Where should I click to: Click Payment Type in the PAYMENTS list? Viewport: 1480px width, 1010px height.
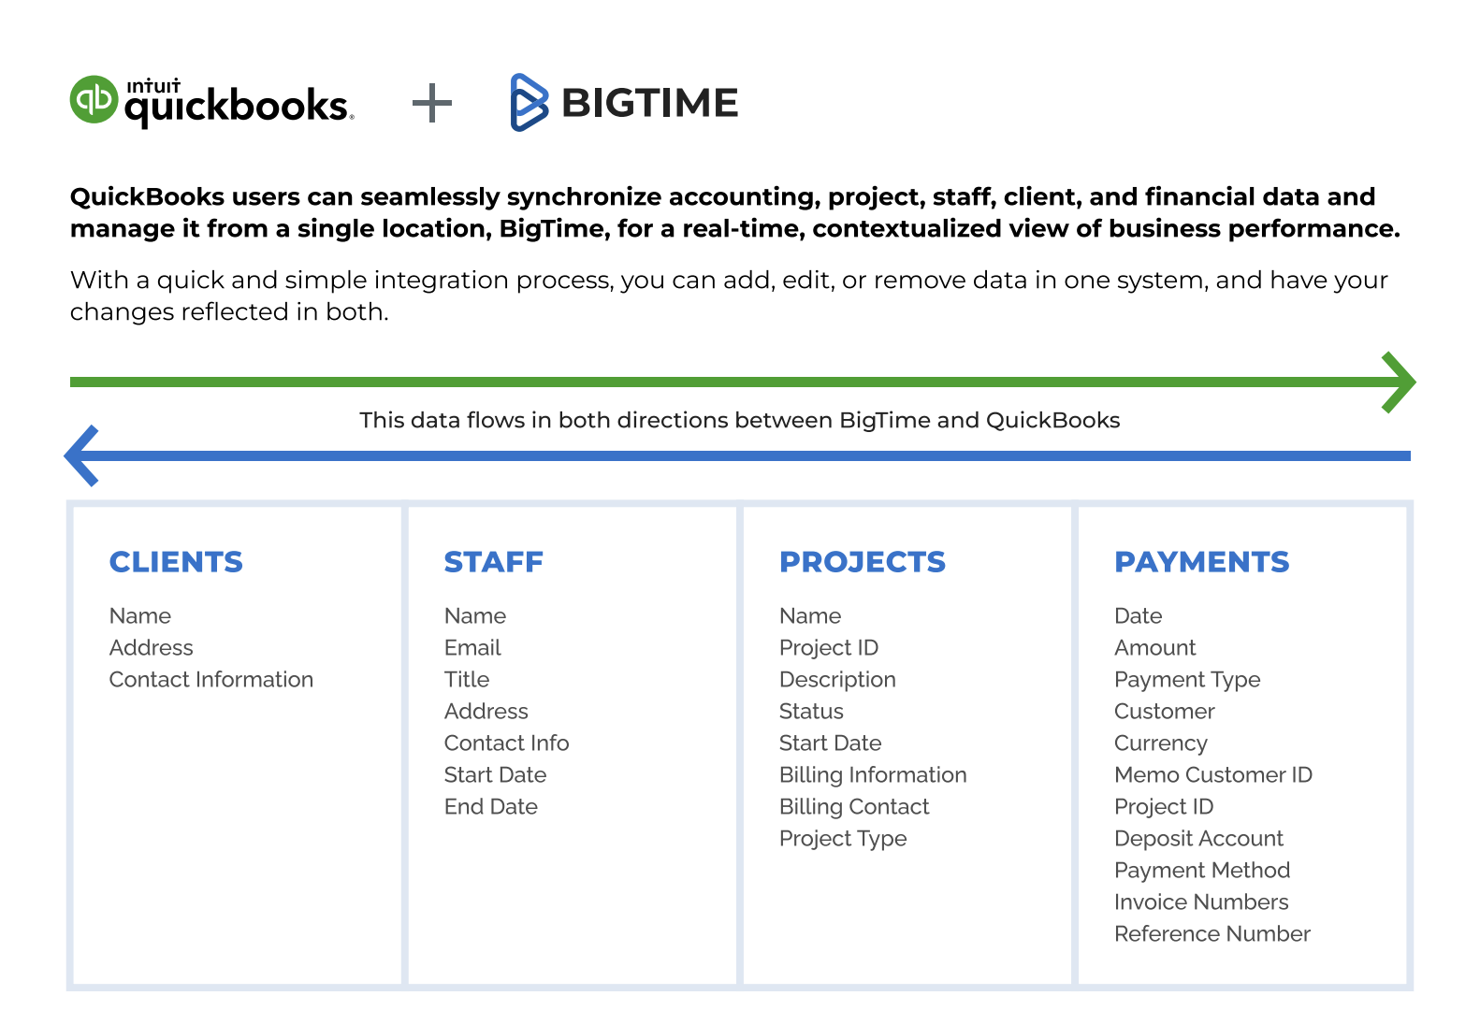[1188, 680]
